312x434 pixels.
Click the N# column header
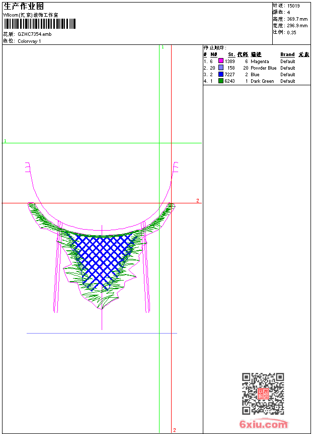(214, 55)
